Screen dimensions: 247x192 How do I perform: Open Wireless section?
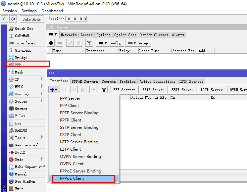click(26, 50)
